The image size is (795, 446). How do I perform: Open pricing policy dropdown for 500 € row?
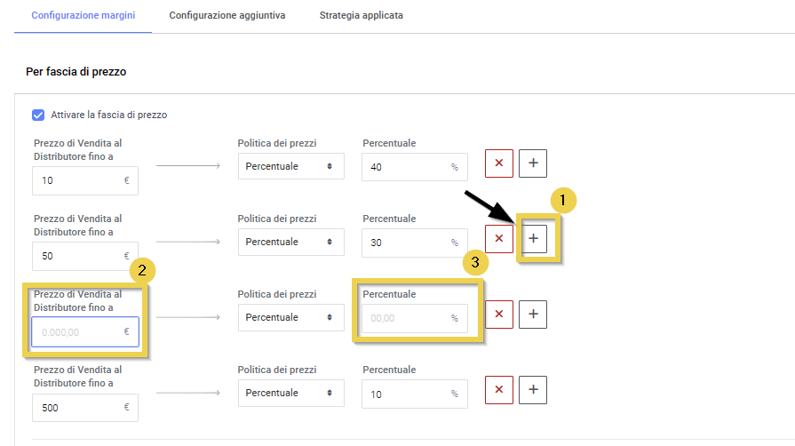290,393
